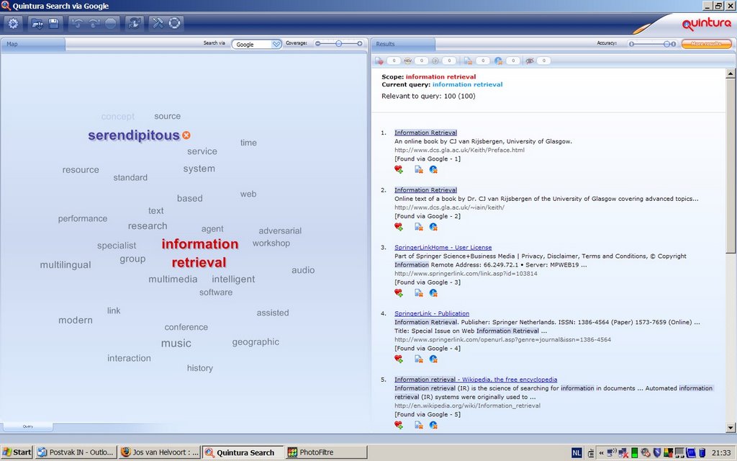Click the word 'adversarial' in map

click(x=280, y=230)
